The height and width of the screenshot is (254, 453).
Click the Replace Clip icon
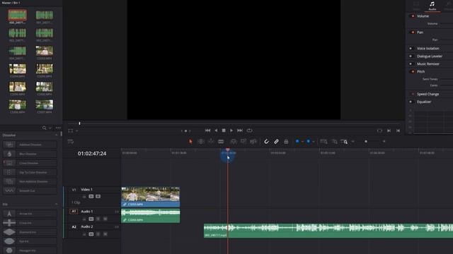pos(253,141)
